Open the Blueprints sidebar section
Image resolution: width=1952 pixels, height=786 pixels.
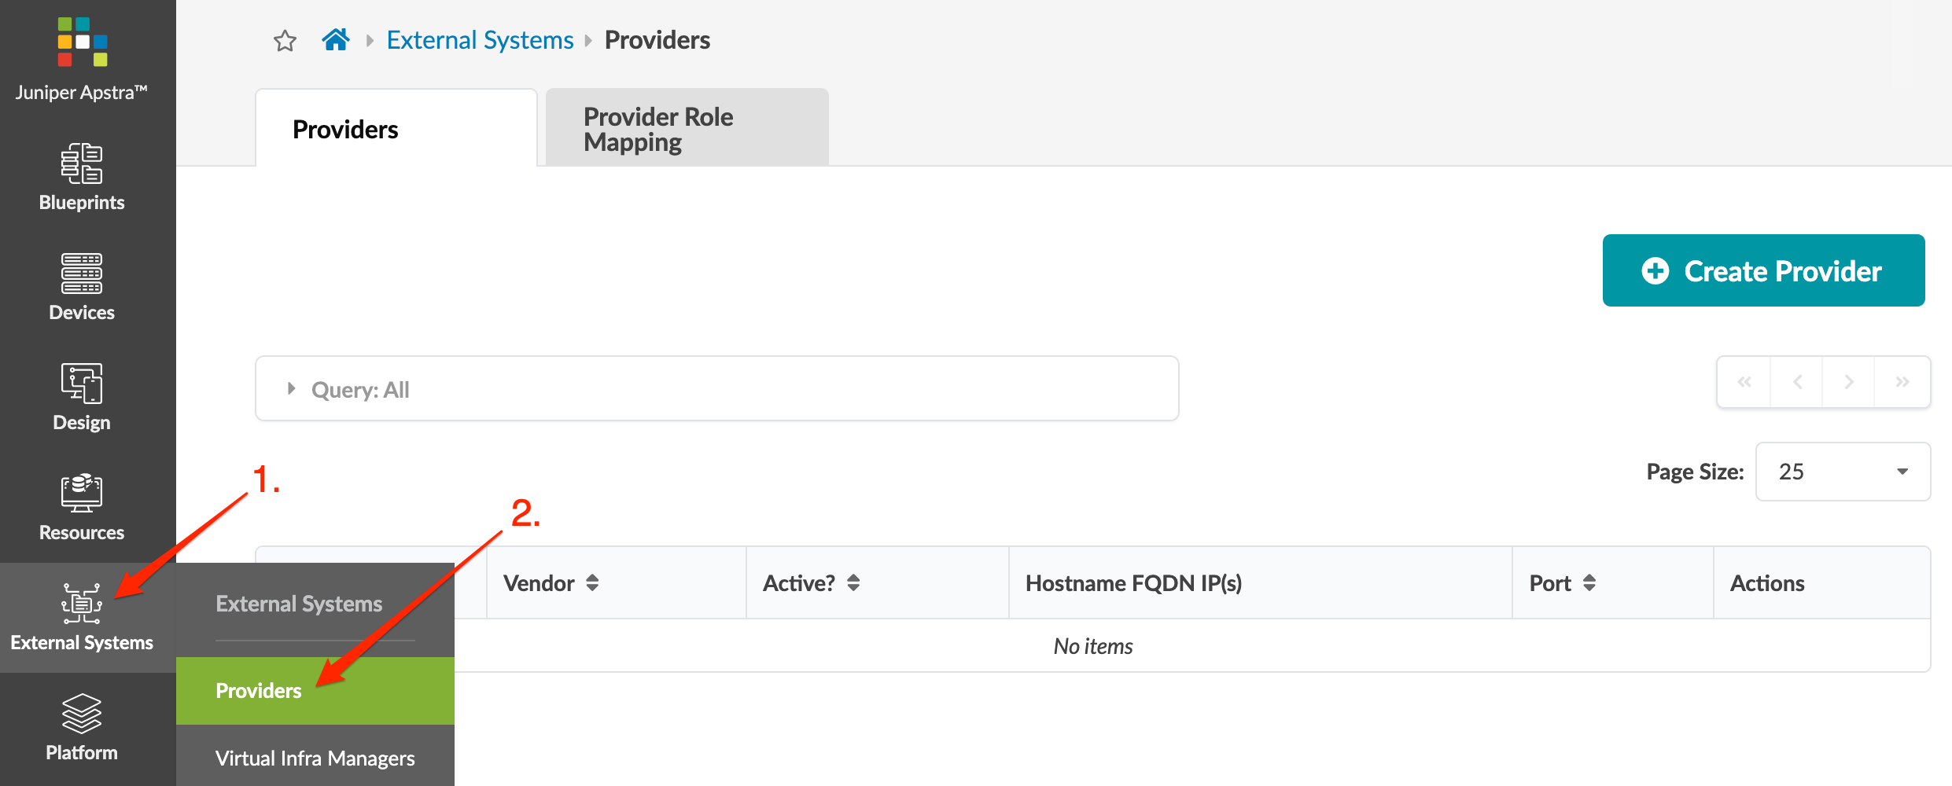(x=82, y=178)
